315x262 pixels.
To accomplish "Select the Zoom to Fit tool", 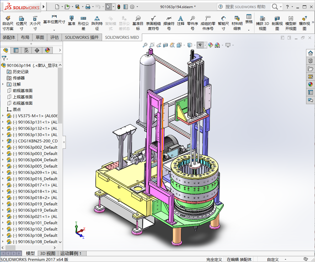I will coord(145,45).
